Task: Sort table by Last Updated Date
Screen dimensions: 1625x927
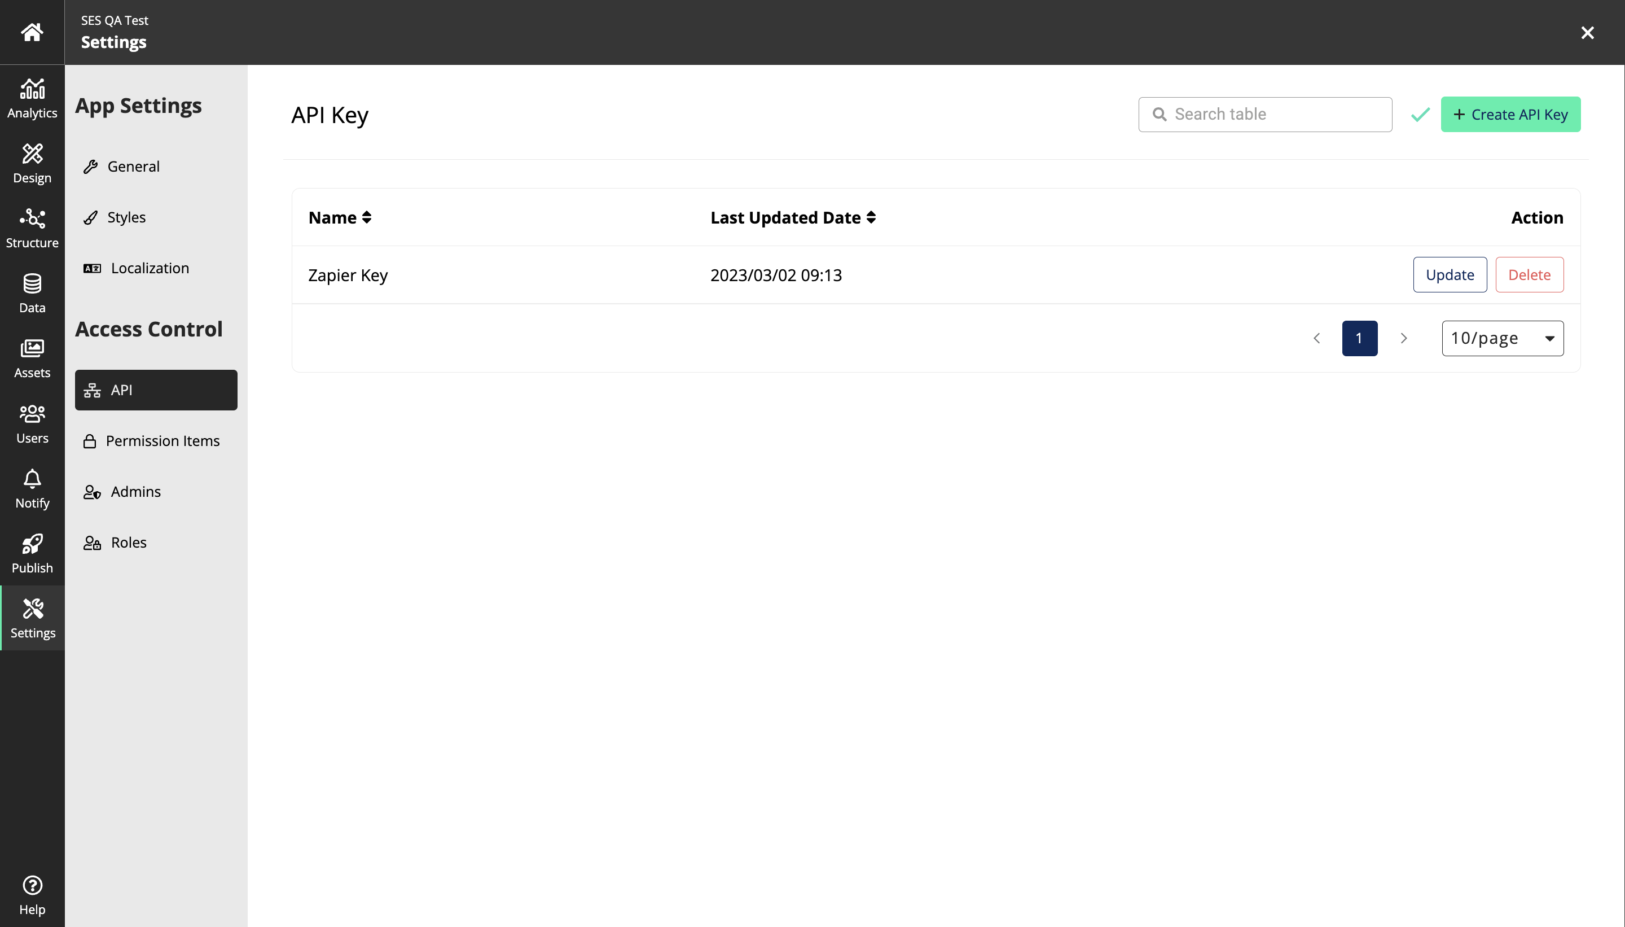Action: [793, 218]
